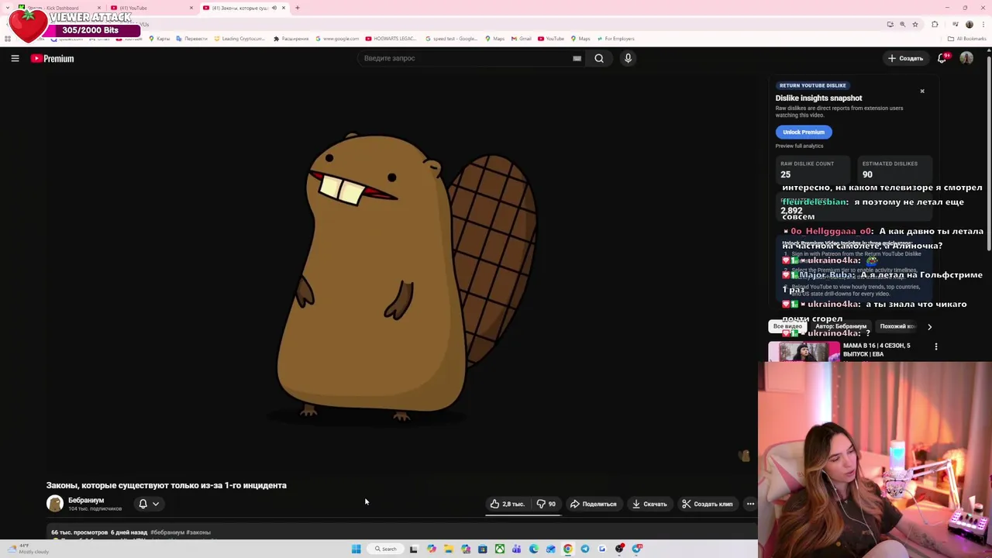Open the on-screen keyboard in search box
Image resolution: width=992 pixels, height=558 pixels.
tap(577, 58)
